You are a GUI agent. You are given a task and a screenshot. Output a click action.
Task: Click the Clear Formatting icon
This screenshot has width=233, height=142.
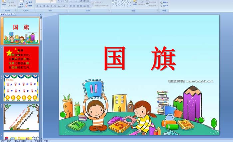(x=66, y=1)
